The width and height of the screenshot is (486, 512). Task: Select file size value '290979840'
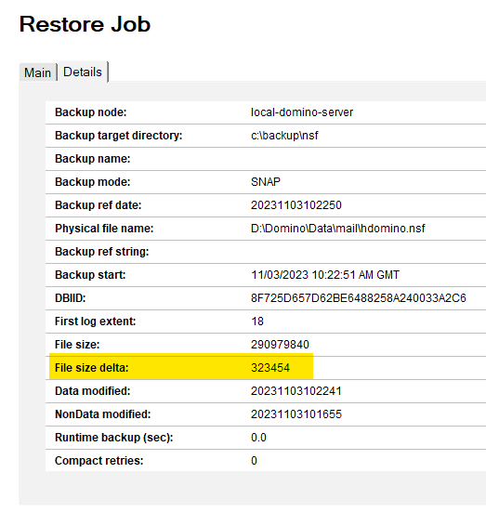(x=280, y=345)
